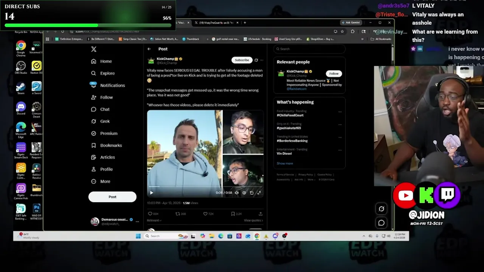Click the X Search input field

coord(309,49)
